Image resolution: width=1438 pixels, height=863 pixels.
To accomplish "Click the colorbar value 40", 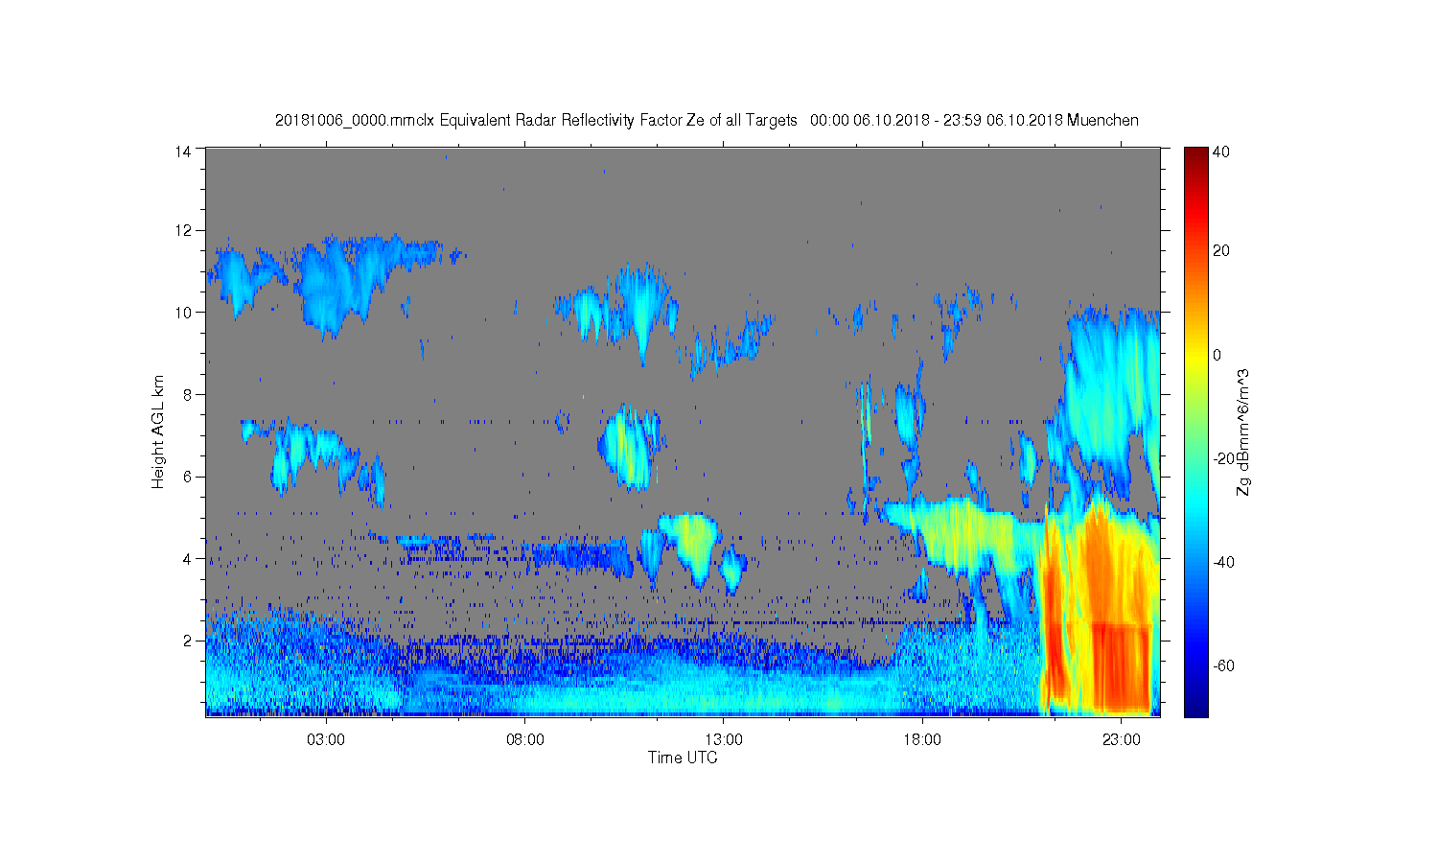I will 1221,152.
